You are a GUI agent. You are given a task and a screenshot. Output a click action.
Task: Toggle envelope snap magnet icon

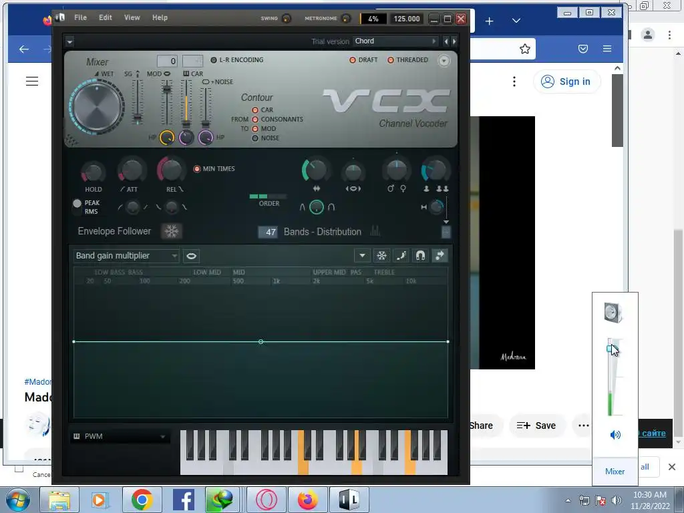coord(421,256)
